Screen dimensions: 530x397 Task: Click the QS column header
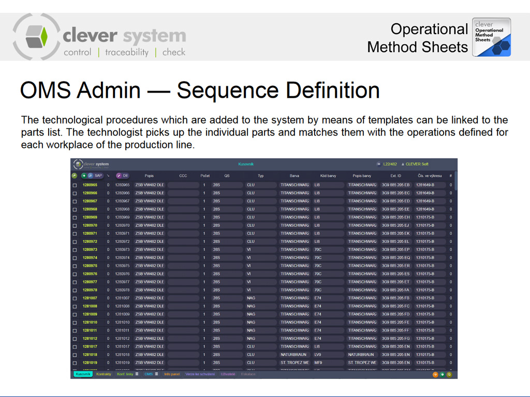point(227,176)
